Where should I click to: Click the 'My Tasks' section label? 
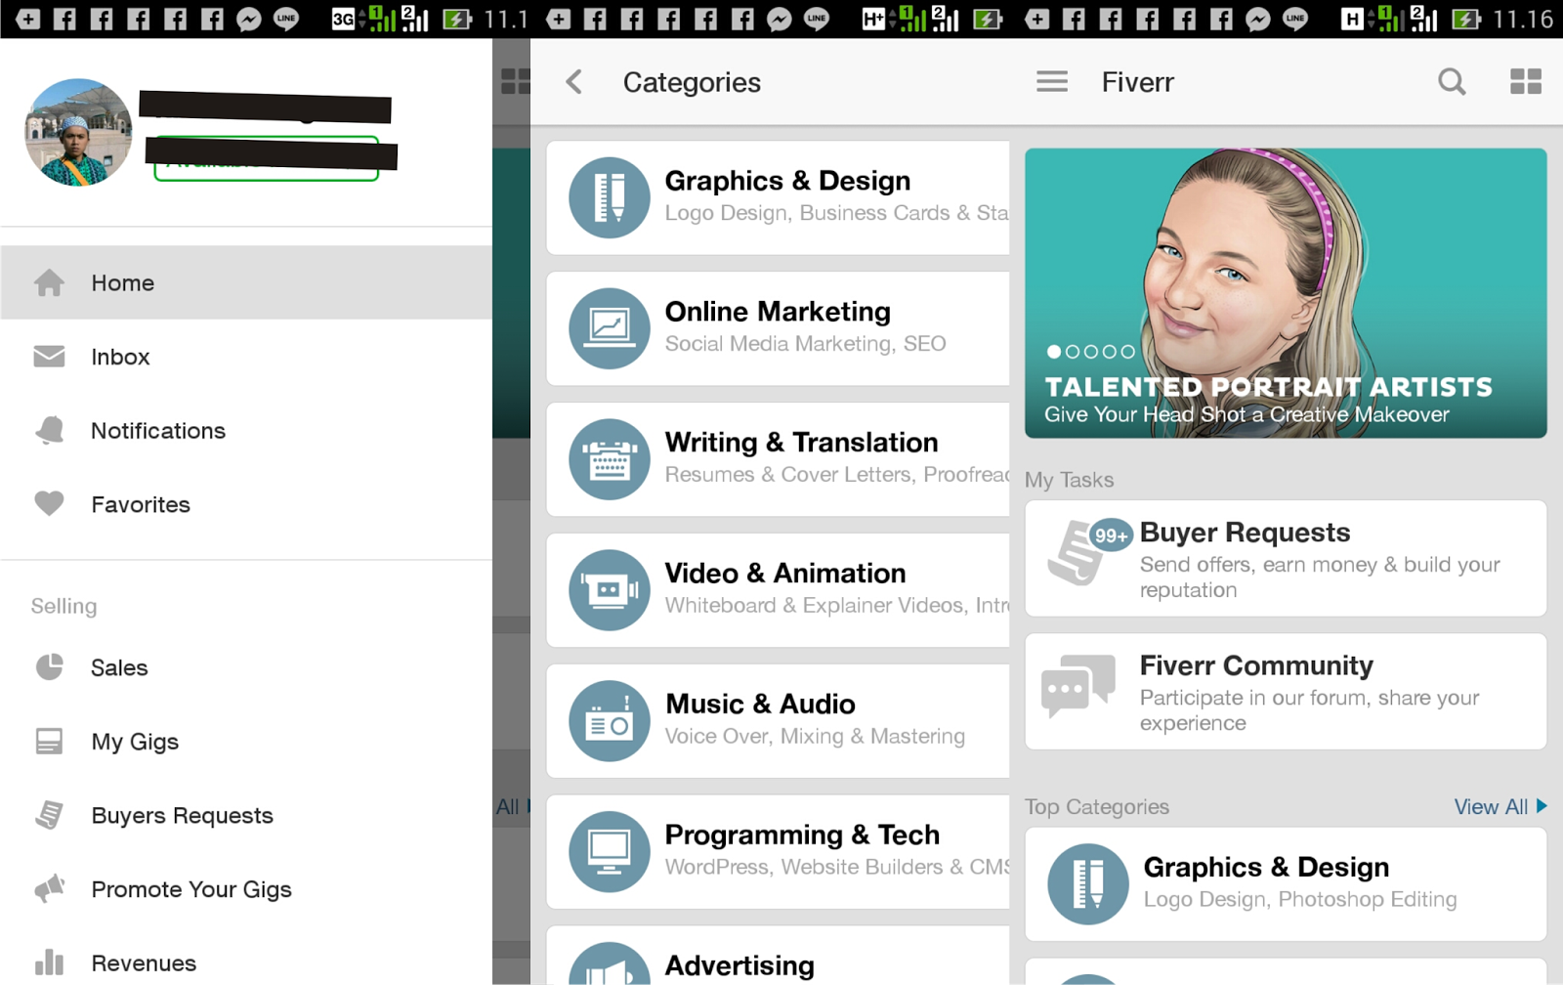[x=1070, y=480]
